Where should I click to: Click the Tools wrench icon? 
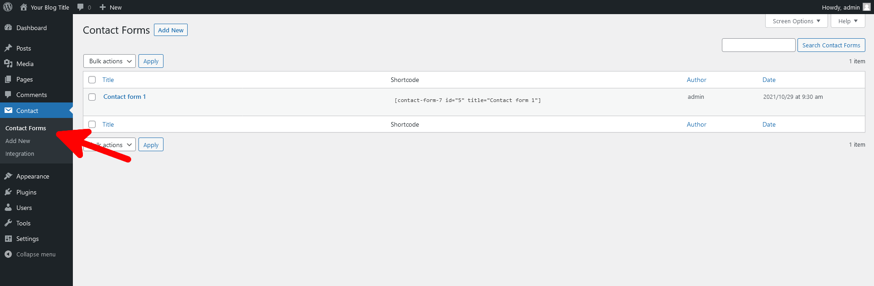click(8, 223)
